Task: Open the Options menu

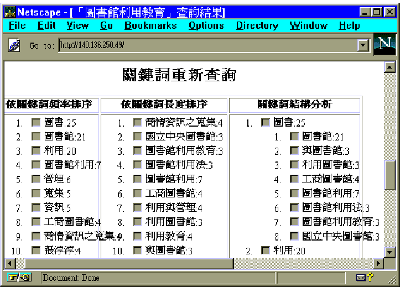Action: point(206,25)
